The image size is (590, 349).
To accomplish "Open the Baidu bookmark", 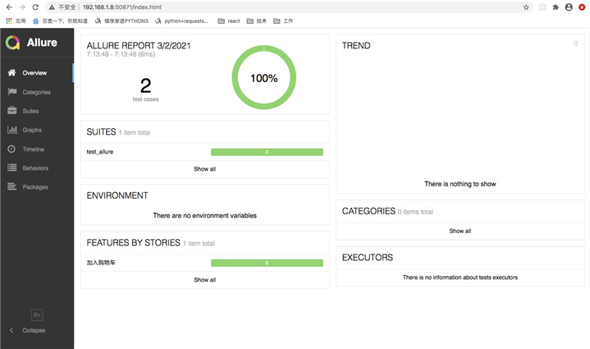I will (x=60, y=21).
